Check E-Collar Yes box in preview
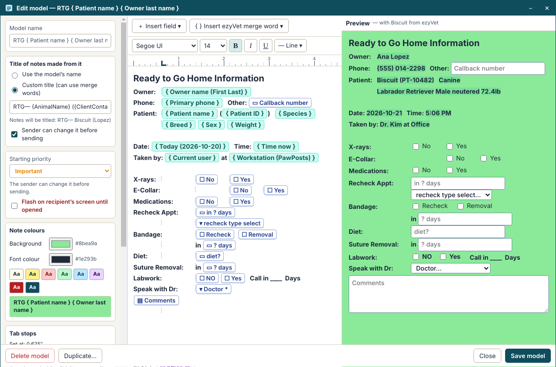556x367 pixels. (483, 159)
